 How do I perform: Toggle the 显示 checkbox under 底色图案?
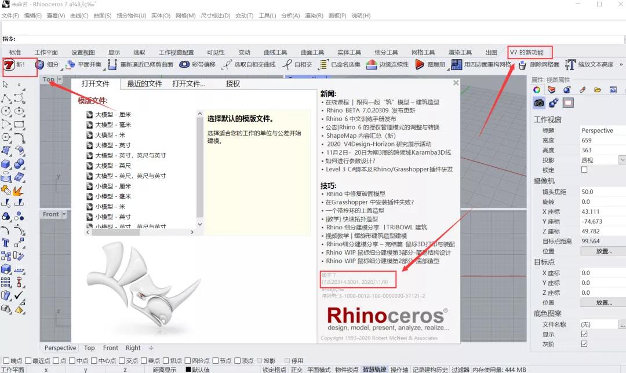584,334
